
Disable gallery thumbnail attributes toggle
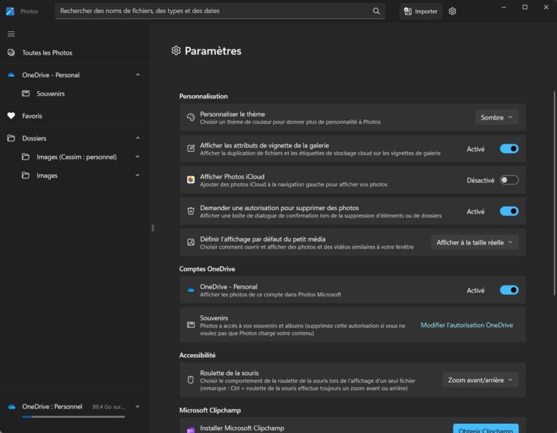click(509, 149)
